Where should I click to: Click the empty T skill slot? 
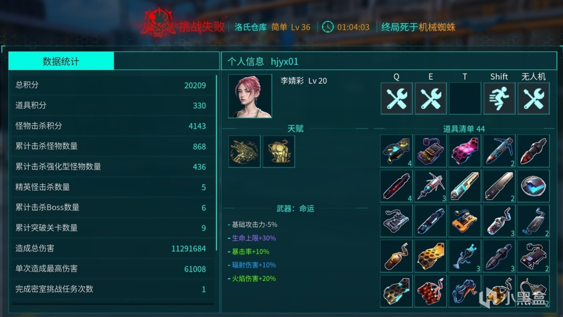[465, 98]
